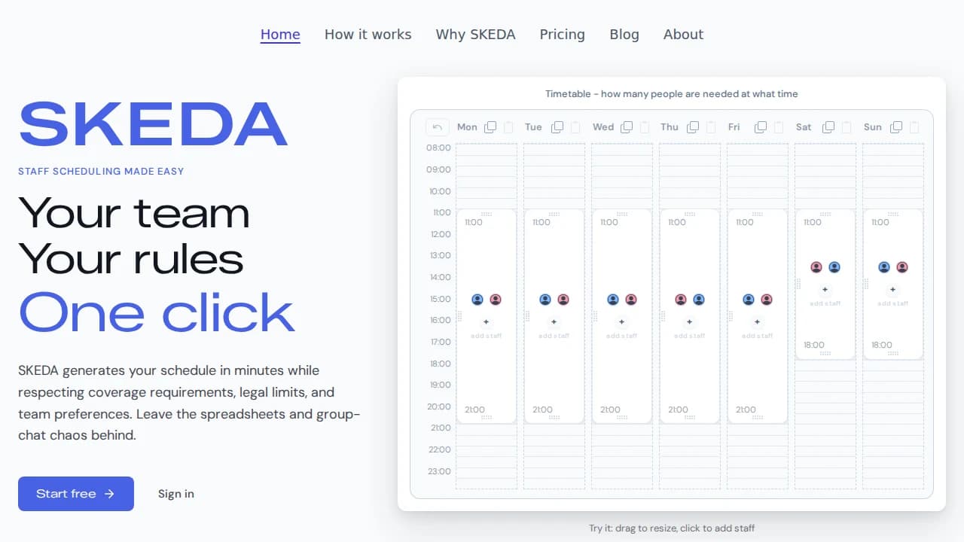Screen dimensions: 964x542
Task: Click the paste icon beside Tue
Action: click(575, 126)
